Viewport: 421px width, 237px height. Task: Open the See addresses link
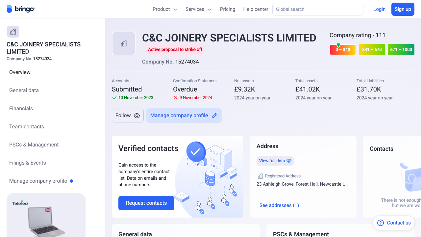[279, 205]
